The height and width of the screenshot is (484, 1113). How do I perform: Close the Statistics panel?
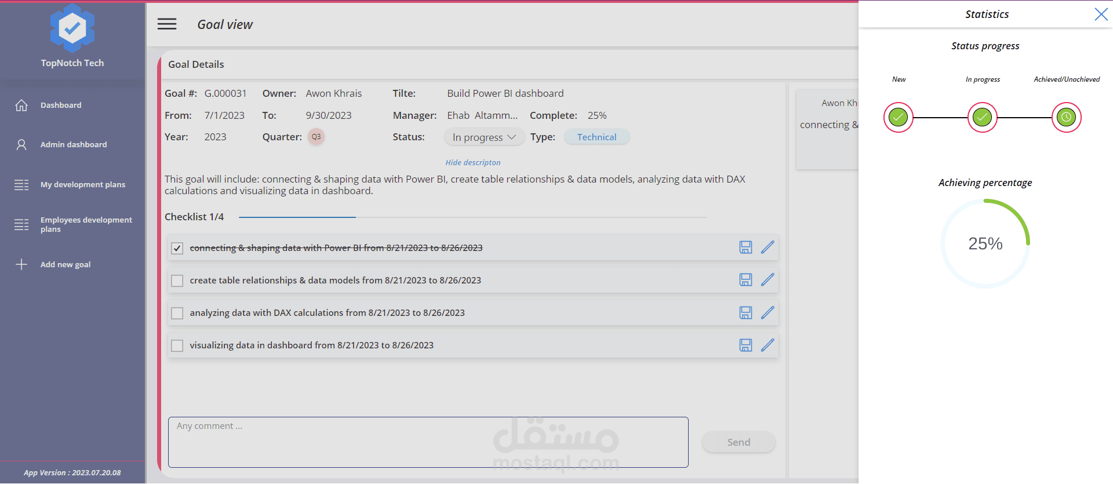[x=1101, y=14]
